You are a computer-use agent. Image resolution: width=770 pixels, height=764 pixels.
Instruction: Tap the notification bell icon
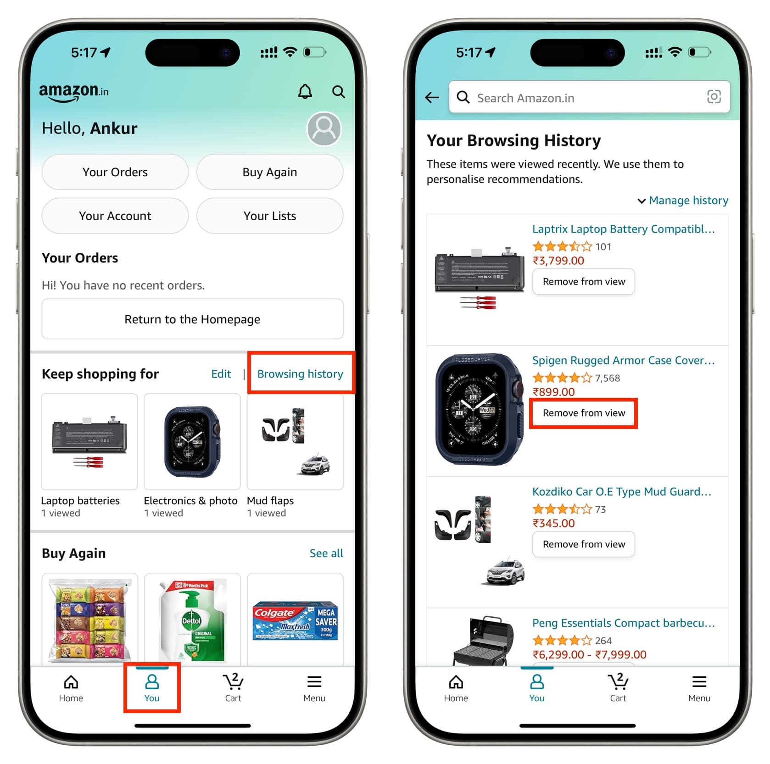click(x=305, y=92)
